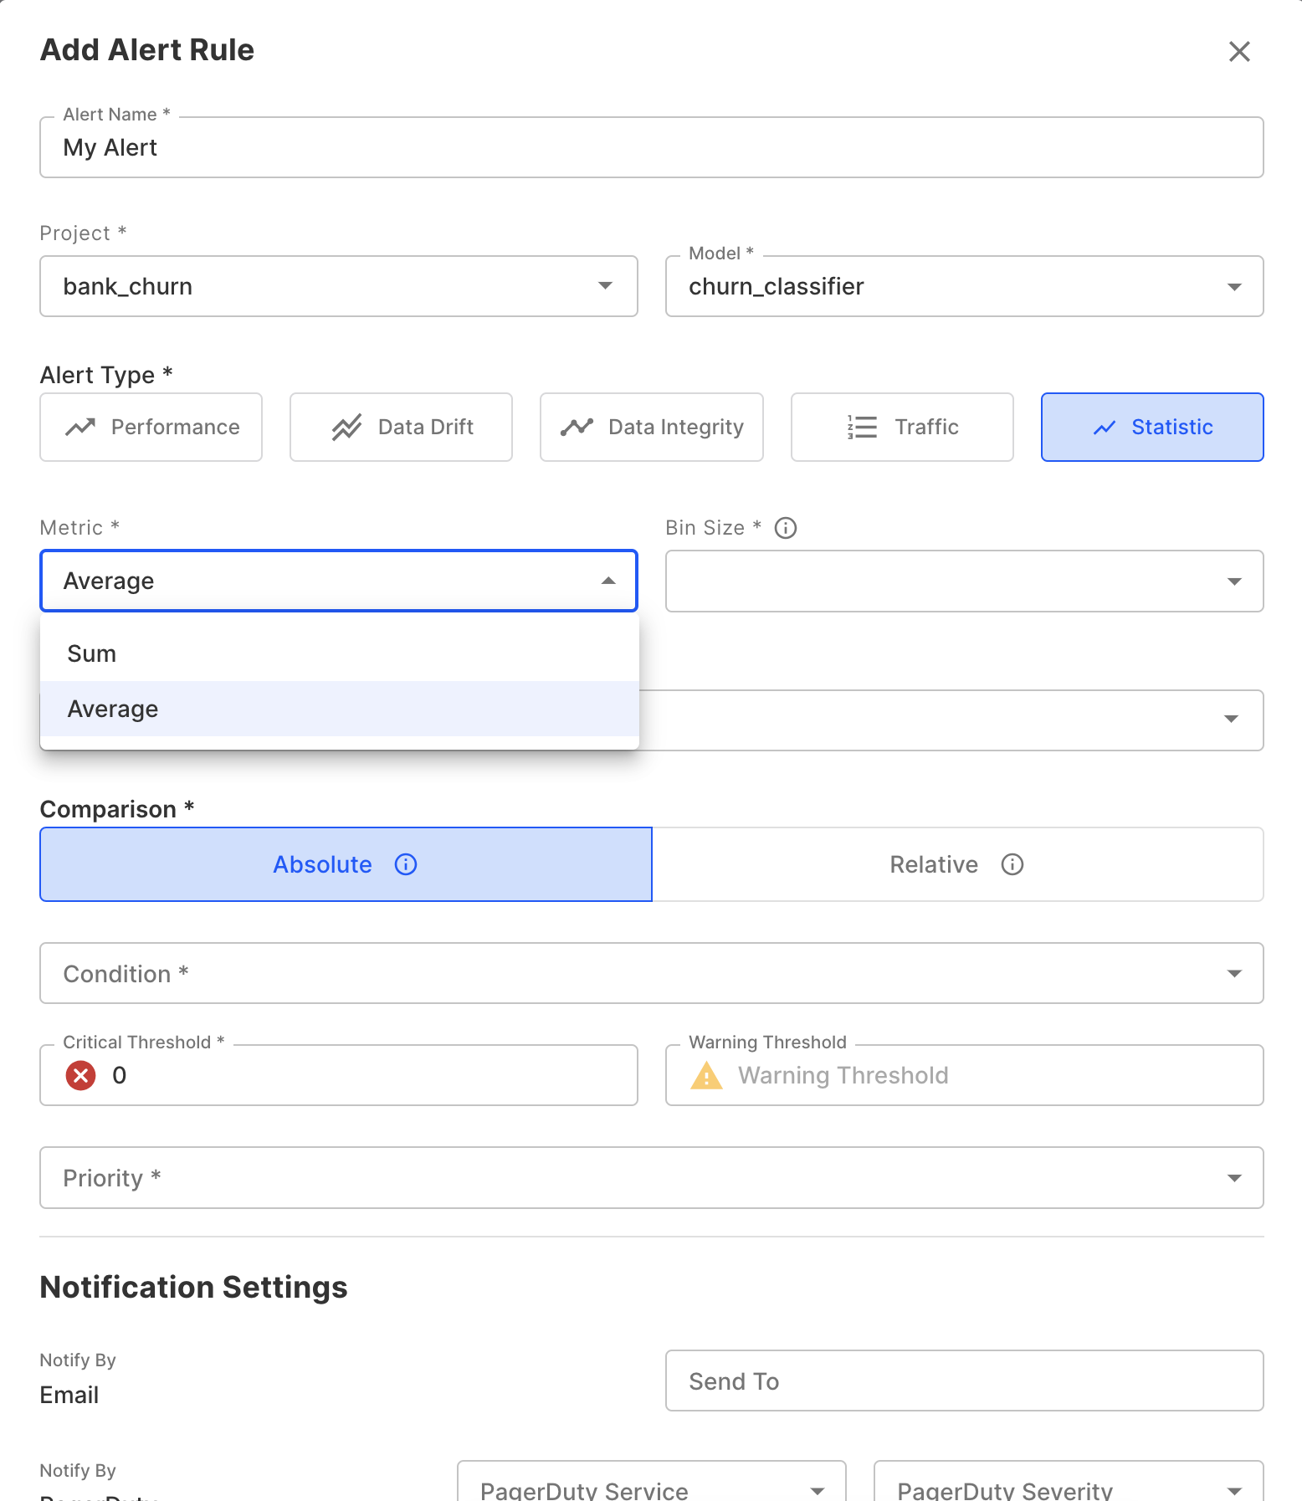Click the info icon next to Absolute
The height and width of the screenshot is (1501, 1302).
coord(406,864)
